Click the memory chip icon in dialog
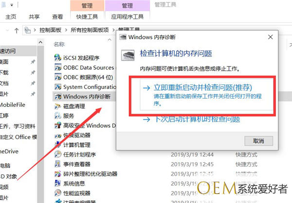The width and height of the screenshot is (292, 203). click(x=128, y=55)
